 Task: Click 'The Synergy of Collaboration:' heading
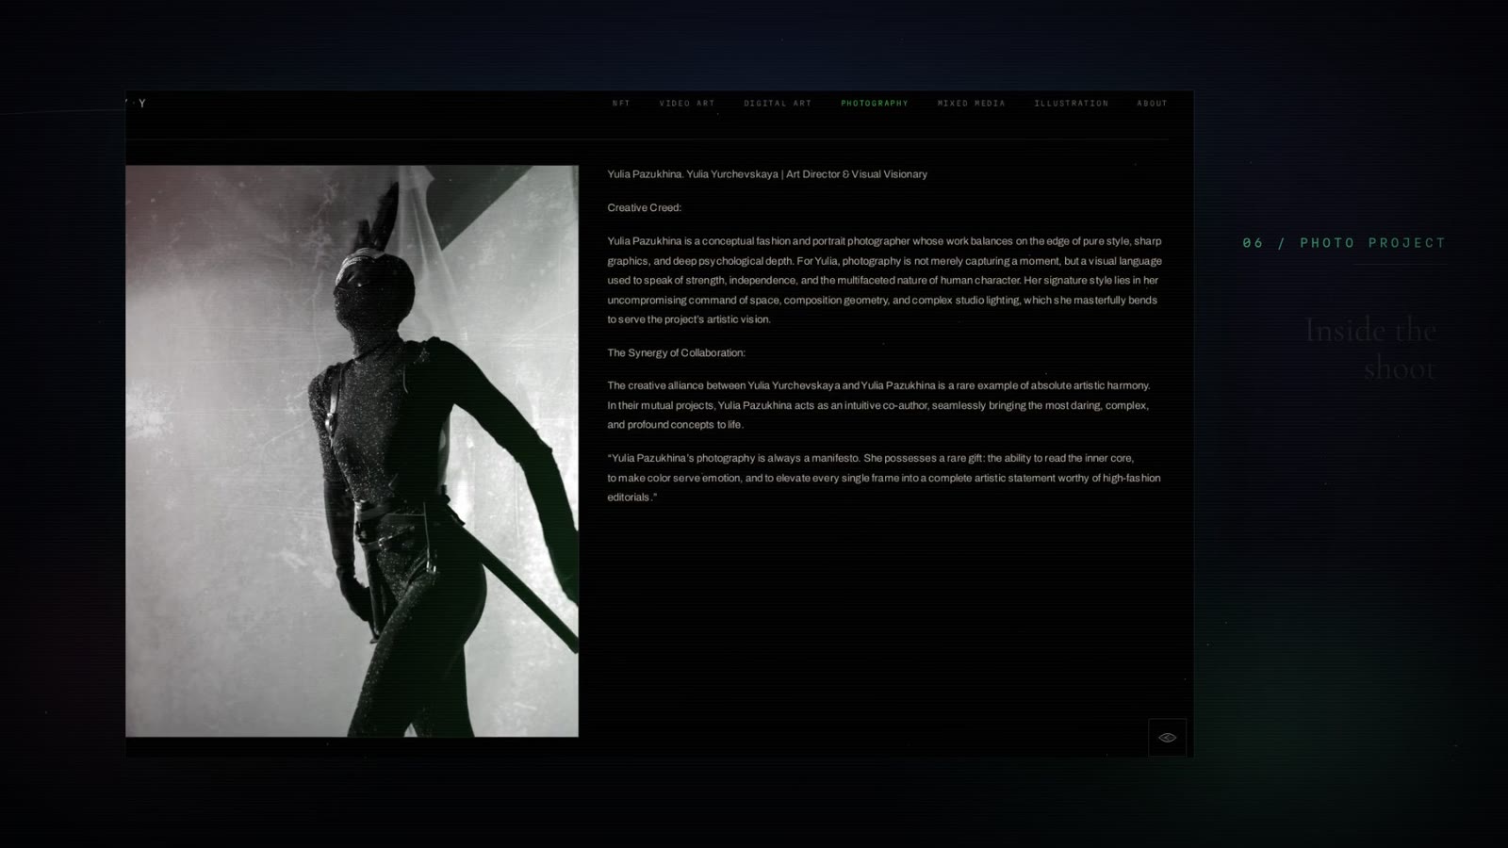coord(677,353)
